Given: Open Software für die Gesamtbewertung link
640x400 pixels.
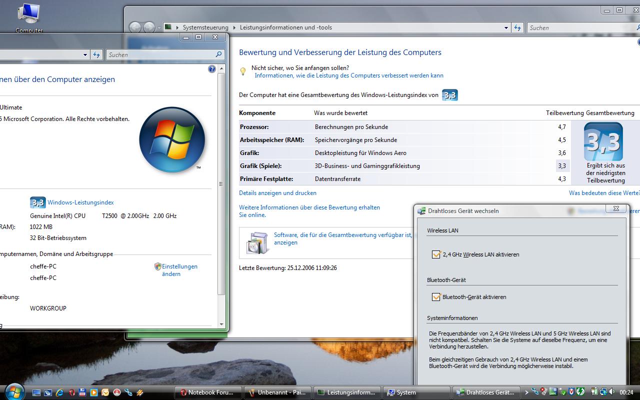Looking at the screenshot, I should pyautogui.click(x=343, y=238).
